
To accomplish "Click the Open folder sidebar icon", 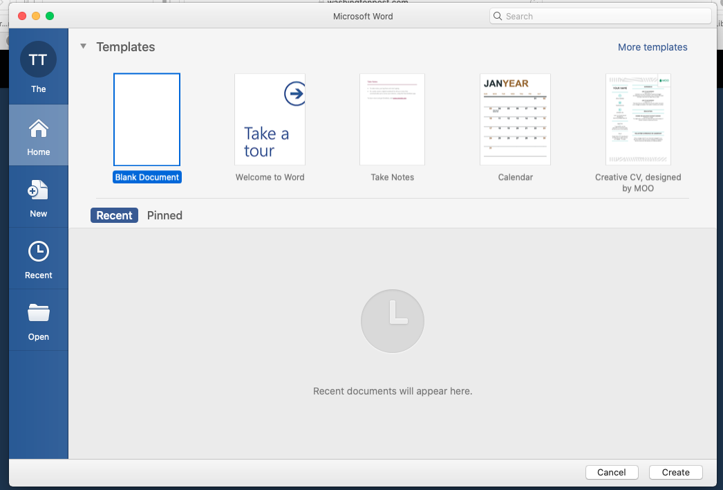I will tap(38, 313).
